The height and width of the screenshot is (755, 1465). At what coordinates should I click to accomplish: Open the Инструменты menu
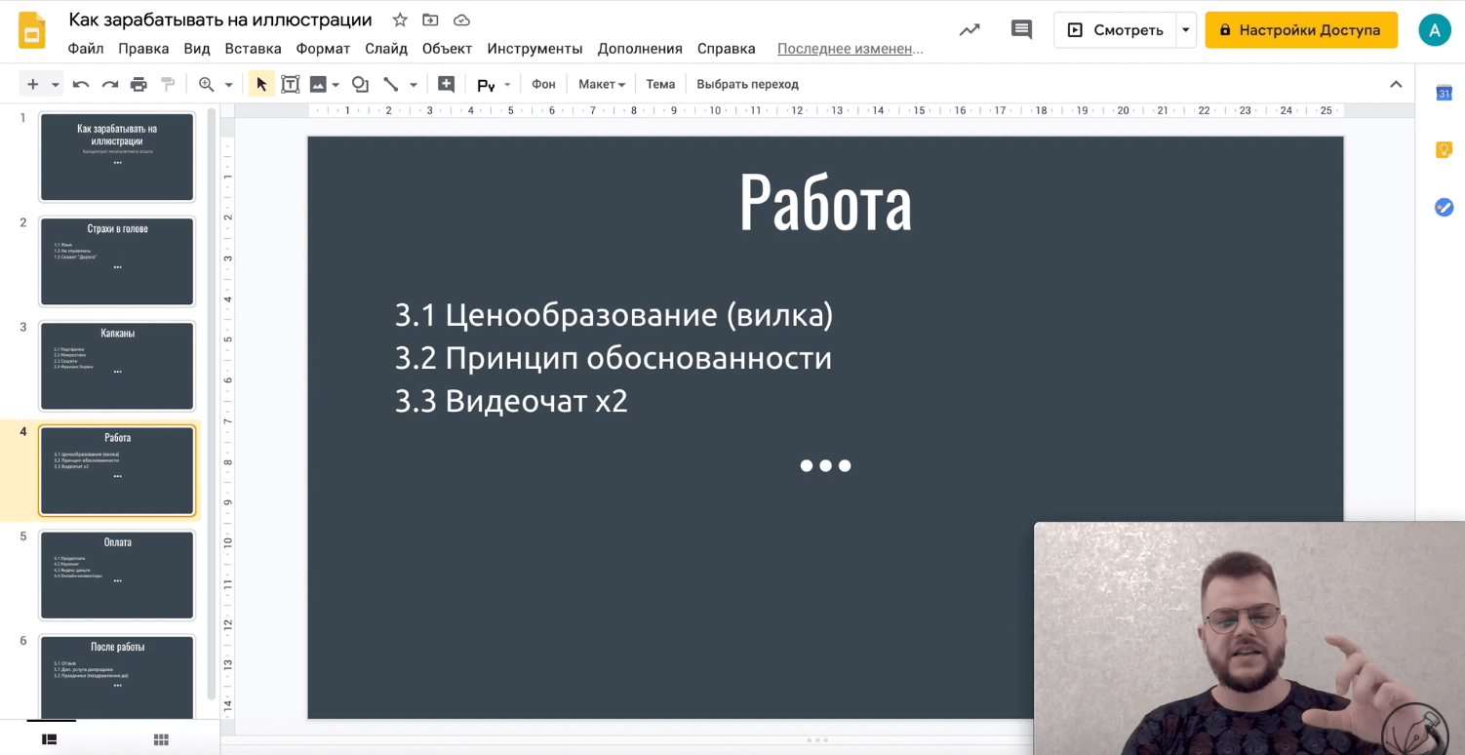tap(535, 49)
